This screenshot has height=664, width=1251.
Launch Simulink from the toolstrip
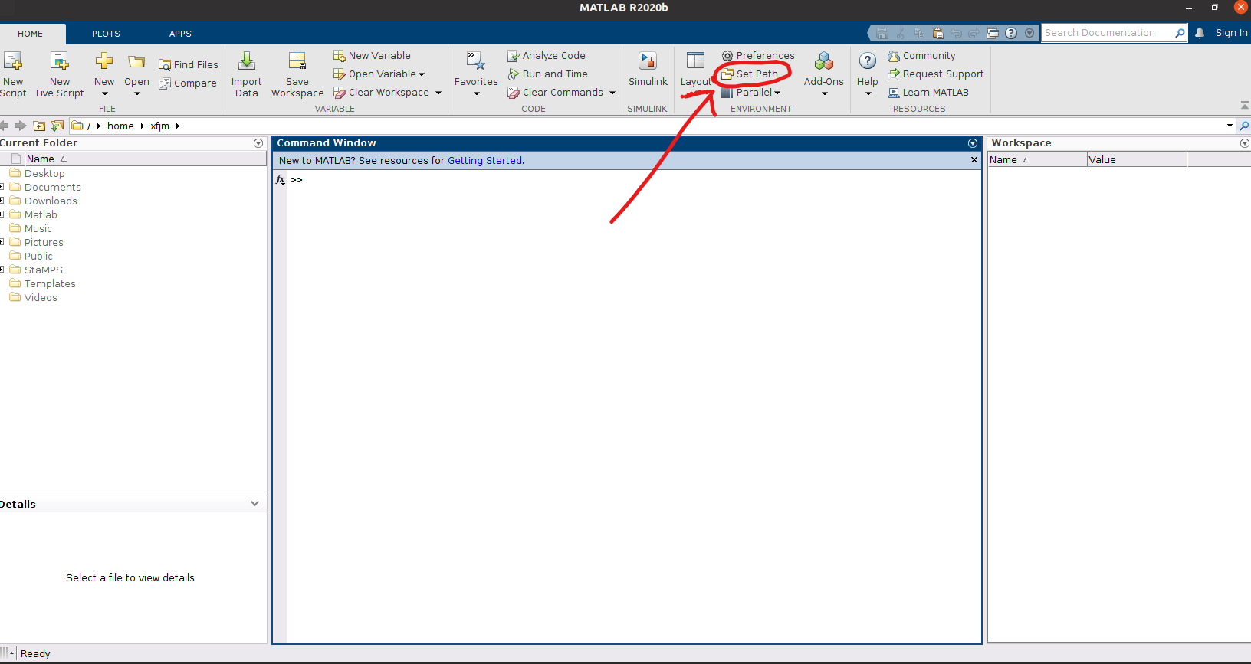[648, 69]
